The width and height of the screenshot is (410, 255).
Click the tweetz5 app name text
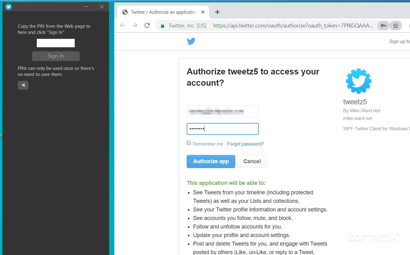[x=355, y=102]
